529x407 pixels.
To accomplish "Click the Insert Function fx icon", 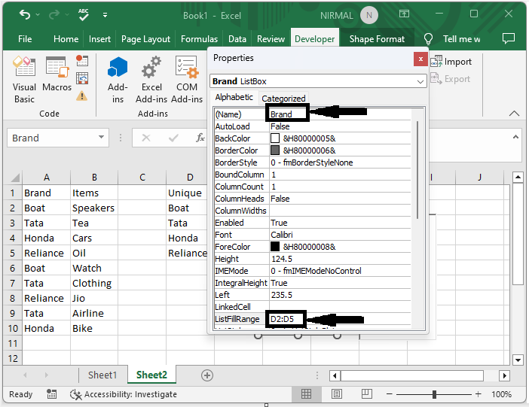I will (x=200, y=138).
